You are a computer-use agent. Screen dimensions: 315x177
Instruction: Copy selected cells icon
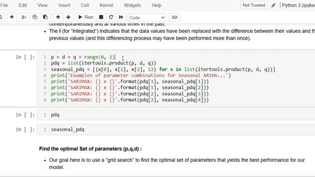(x=35, y=17)
